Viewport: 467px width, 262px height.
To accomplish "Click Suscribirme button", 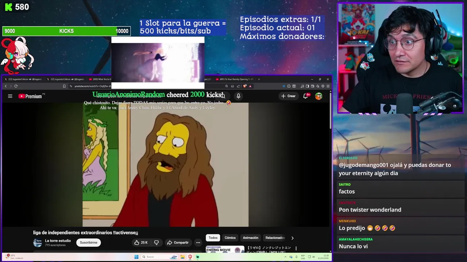I will (x=89, y=243).
